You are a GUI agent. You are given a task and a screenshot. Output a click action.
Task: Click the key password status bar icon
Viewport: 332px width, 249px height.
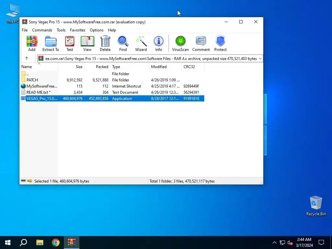tap(30, 181)
